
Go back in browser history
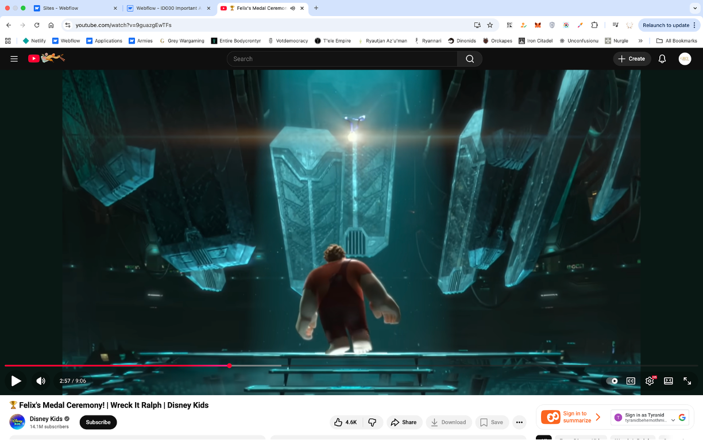click(9, 25)
